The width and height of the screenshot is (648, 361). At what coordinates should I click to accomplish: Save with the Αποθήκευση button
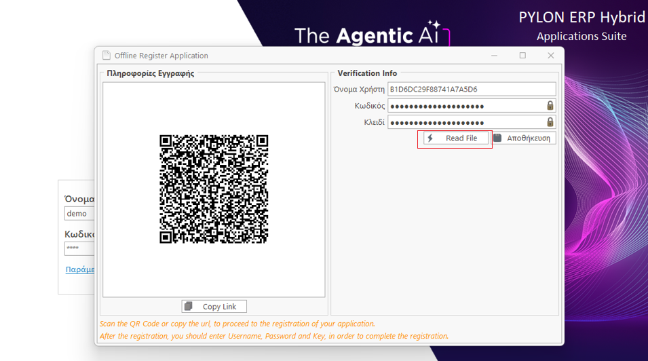523,138
